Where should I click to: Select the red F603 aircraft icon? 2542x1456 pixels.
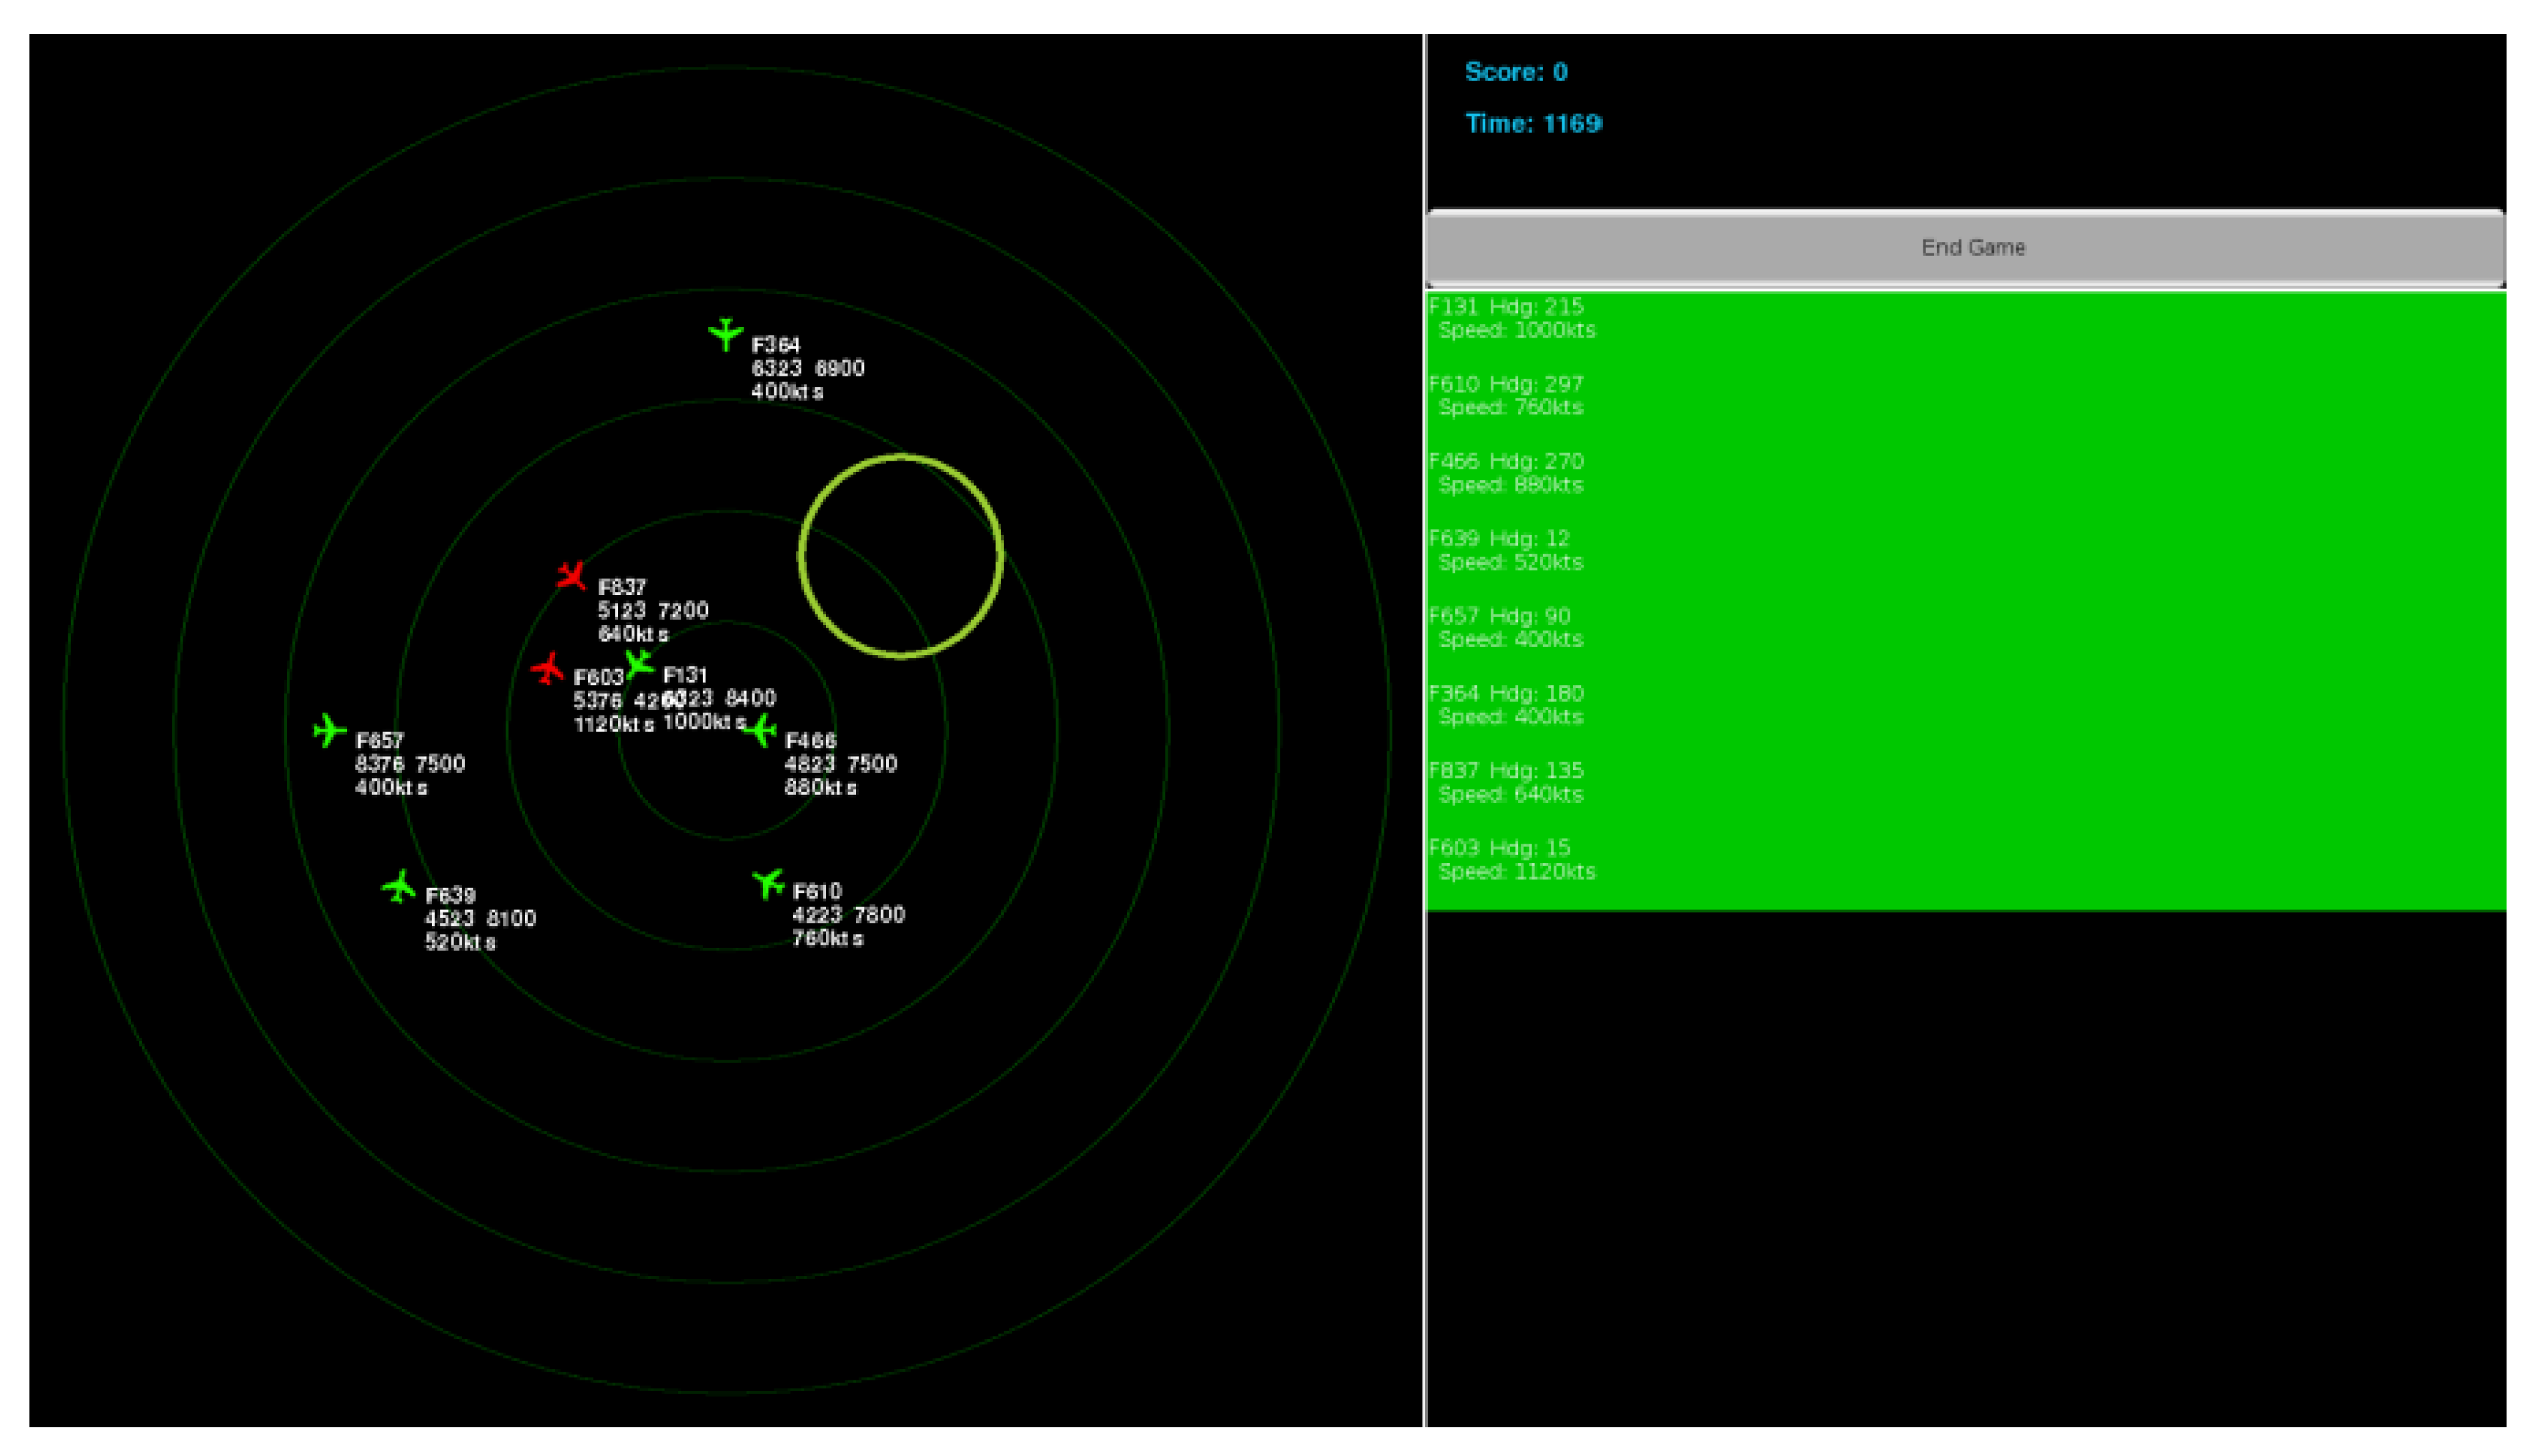[x=547, y=668]
